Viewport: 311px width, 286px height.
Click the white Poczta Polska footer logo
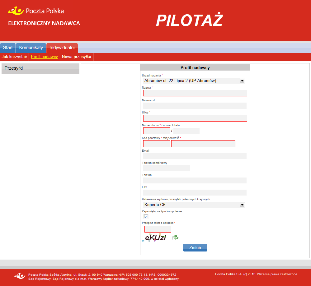pyautogui.click(x=20, y=276)
